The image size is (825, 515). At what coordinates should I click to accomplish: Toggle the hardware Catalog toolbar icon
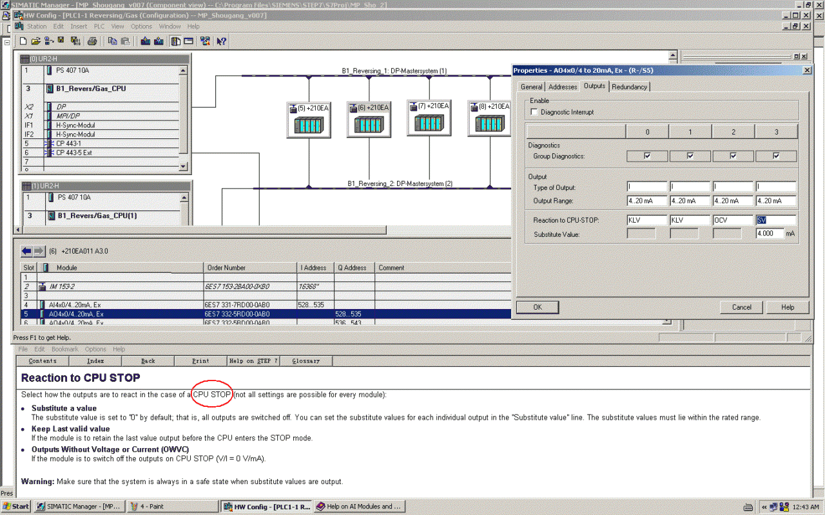click(x=175, y=41)
